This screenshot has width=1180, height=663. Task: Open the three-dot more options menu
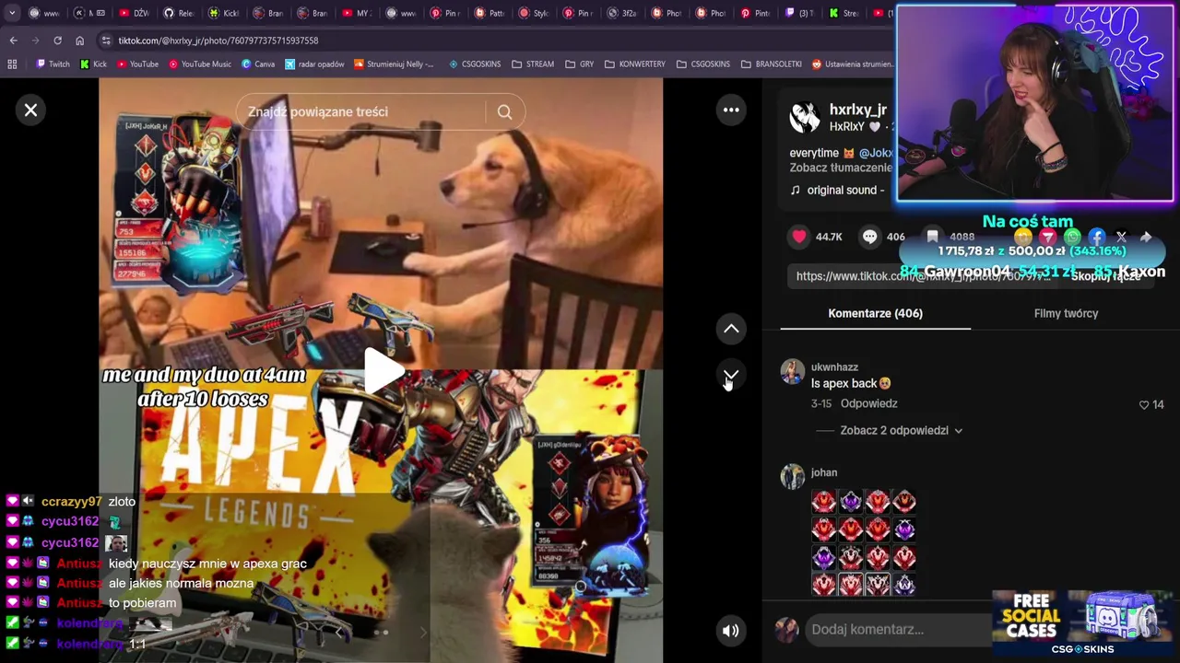point(731,110)
